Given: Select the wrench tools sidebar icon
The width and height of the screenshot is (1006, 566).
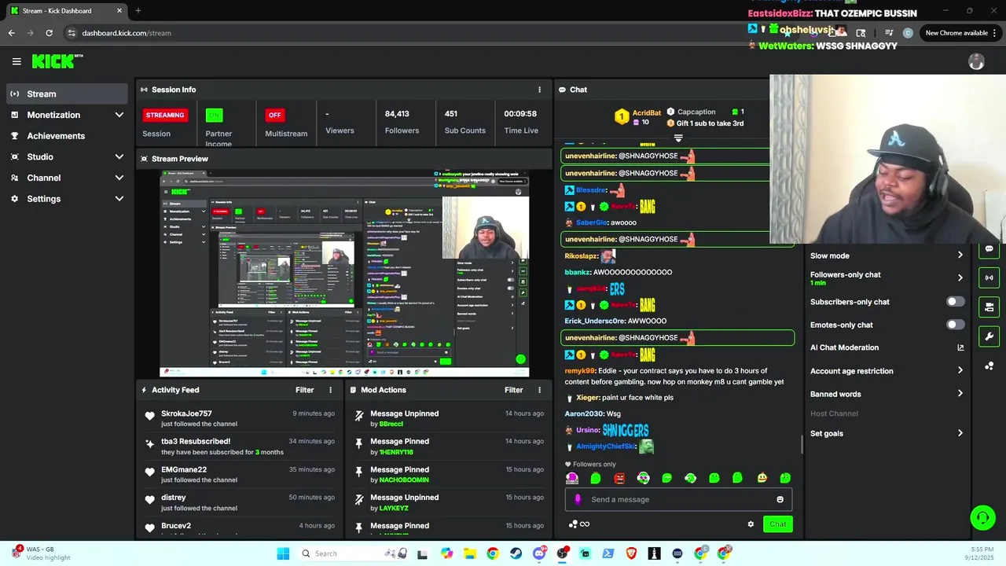Looking at the screenshot, I should 989,336.
